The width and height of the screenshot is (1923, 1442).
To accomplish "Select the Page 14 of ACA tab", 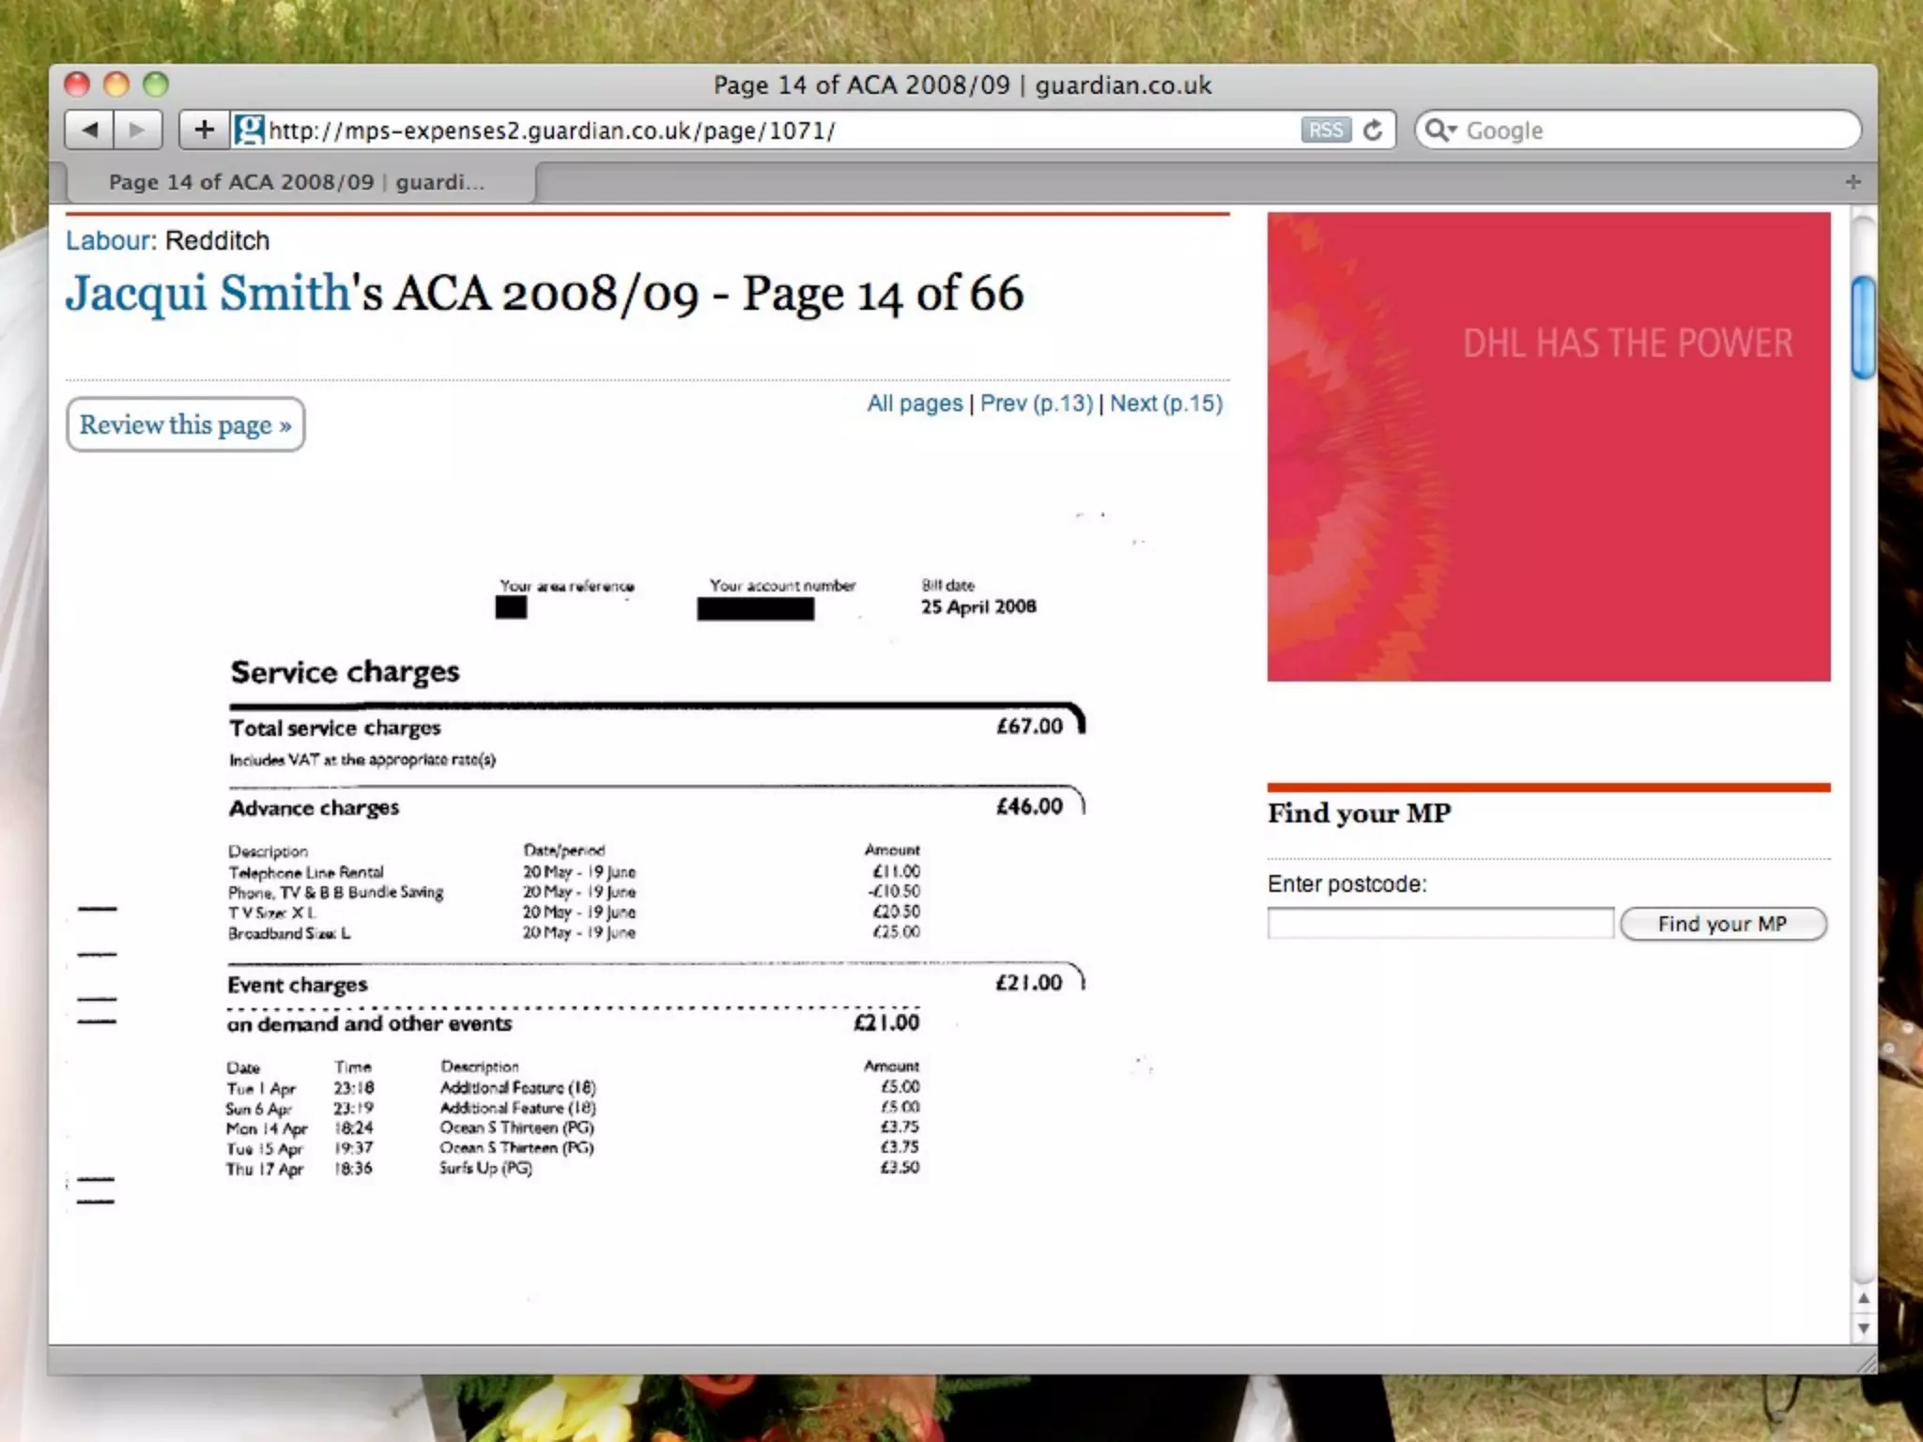I will coord(297,182).
